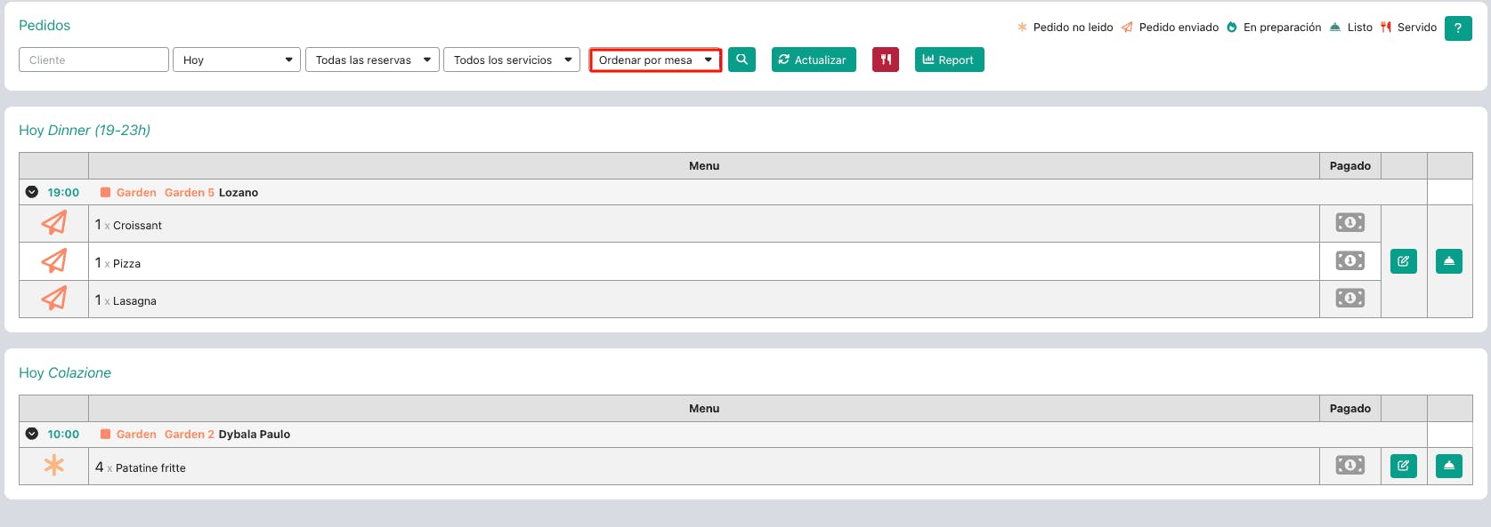Image resolution: width=1491 pixels, height=527 pixels.
Task: Click the 19:00 time label
Action: pos(63,192)
